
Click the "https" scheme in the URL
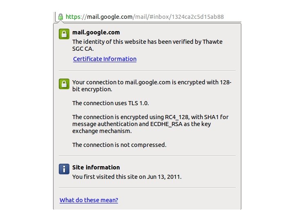point(73,17)
